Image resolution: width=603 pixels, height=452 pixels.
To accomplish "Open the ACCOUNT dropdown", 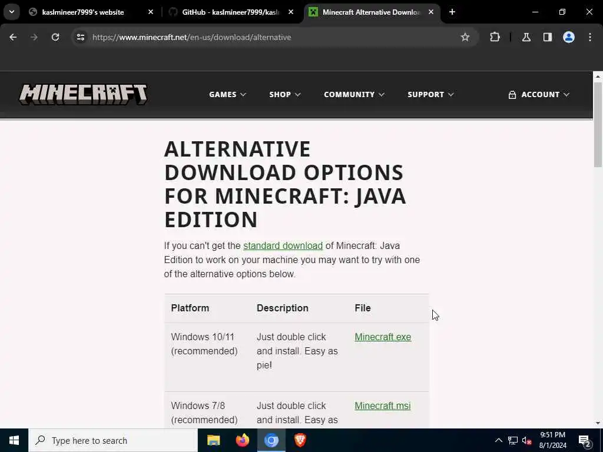I will point(538,95).
